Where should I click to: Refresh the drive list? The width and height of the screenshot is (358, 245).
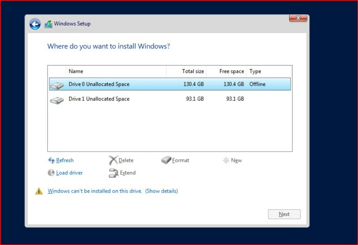click(x=65, y=160)
